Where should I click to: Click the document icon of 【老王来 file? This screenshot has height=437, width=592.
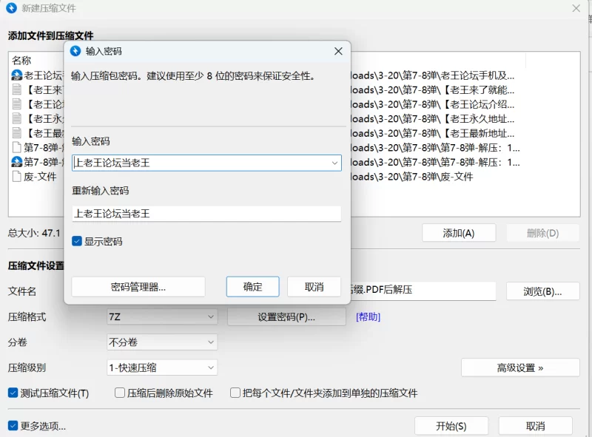click(17, 89)
